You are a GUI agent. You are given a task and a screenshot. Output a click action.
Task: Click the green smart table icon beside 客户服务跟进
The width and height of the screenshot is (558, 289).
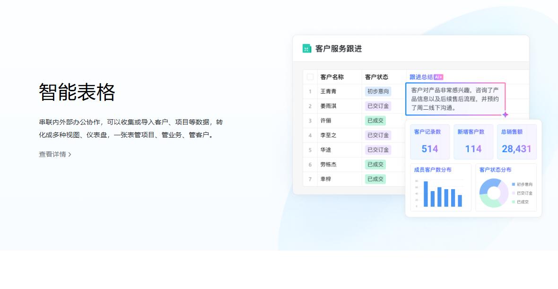click(x=306, y=48)
